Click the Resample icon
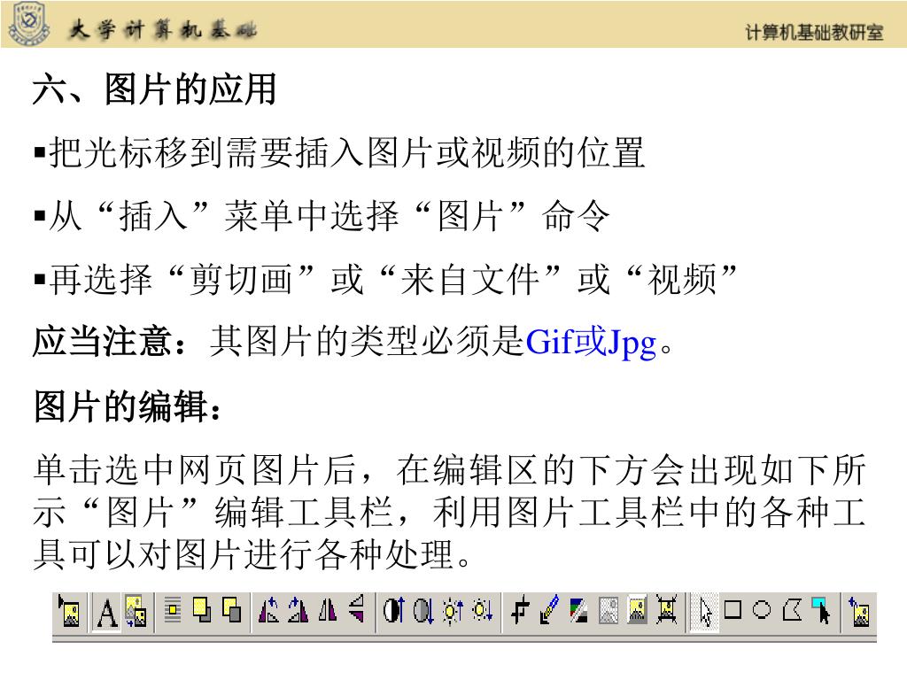 point(667,611)
